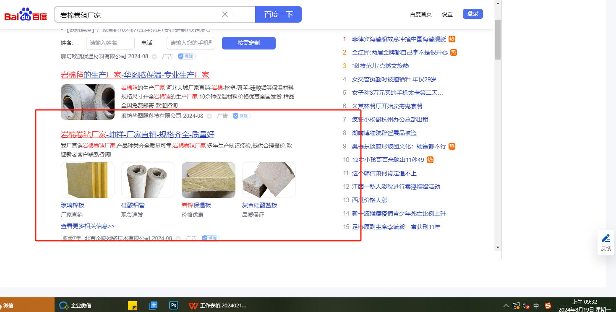The height and width of the screenshot is (312, 616).
Task: Open hot search 西瓜价格大涨
Action: [x=370, y=200]
